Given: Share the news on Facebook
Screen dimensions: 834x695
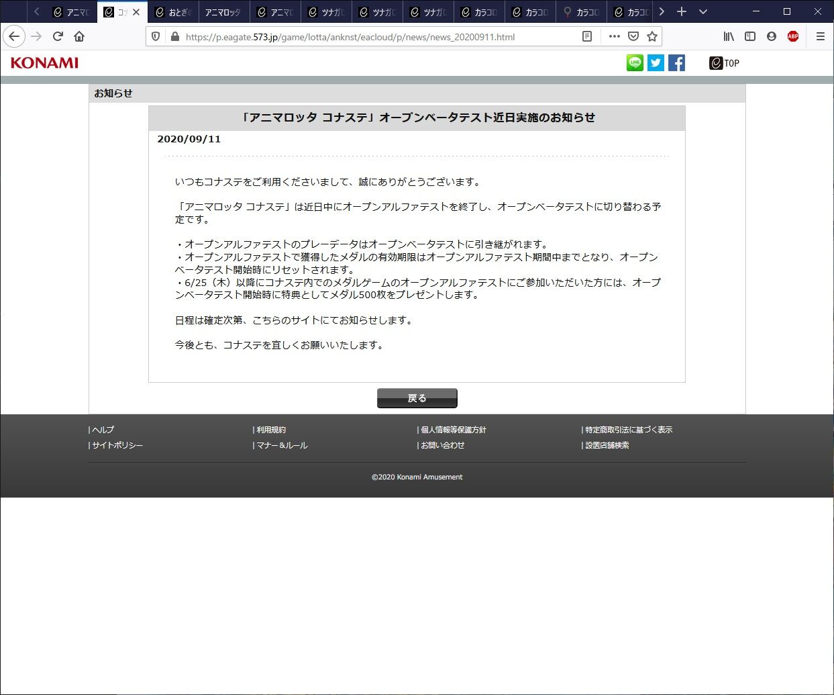Looking at the screenshot, I should click(676, 62).
